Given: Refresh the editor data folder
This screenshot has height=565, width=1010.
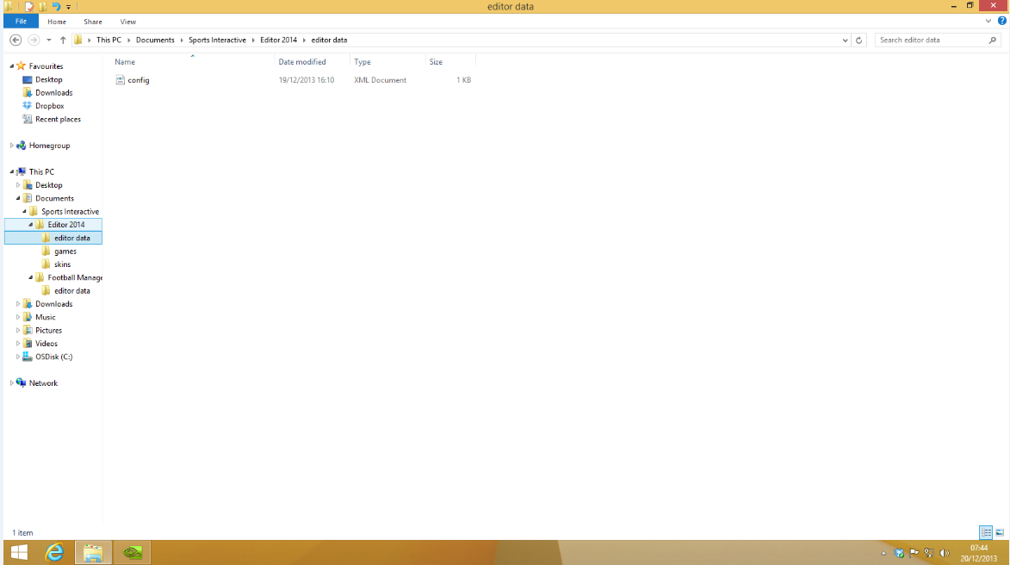Looking at the screenshot, I should pos(858,40).
